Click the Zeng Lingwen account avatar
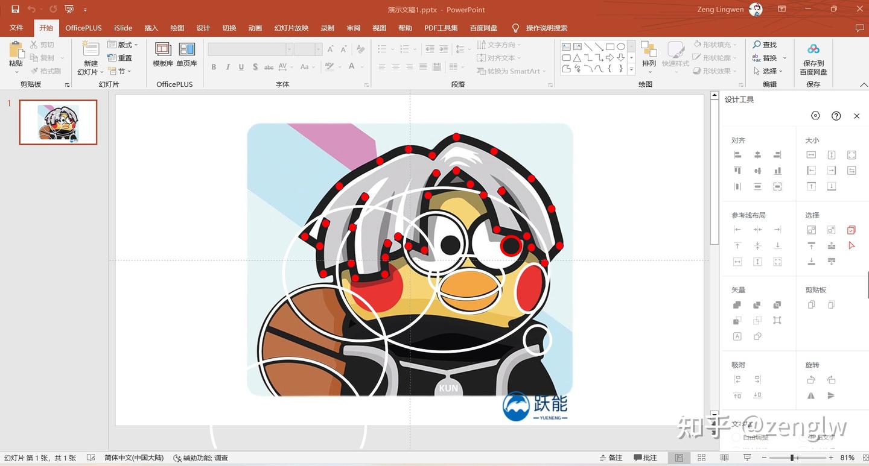This screenshot has height=466, width=869. (x=756, y=9)
